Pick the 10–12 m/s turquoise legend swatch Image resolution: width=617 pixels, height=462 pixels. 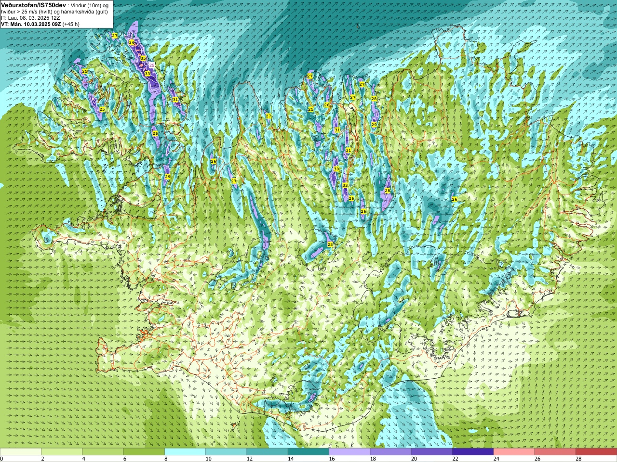[x=226, y=452]
